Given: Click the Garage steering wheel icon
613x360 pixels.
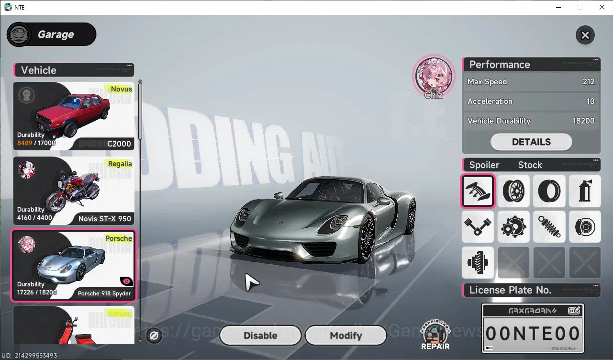Looking at the screenshot, I should click(x=19, y=34).
